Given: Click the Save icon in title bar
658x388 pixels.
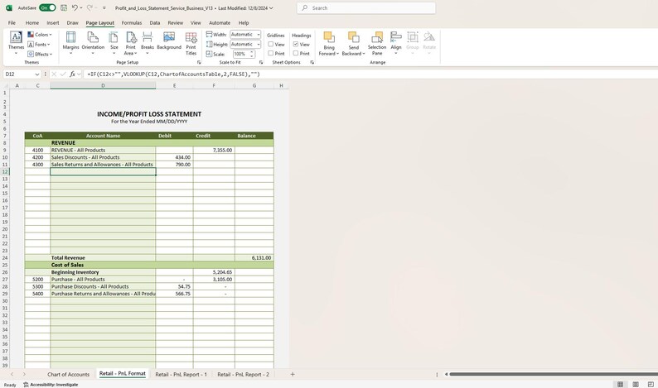Looking at the screenshot, I should pyautogui.click(x=63, y=7).
